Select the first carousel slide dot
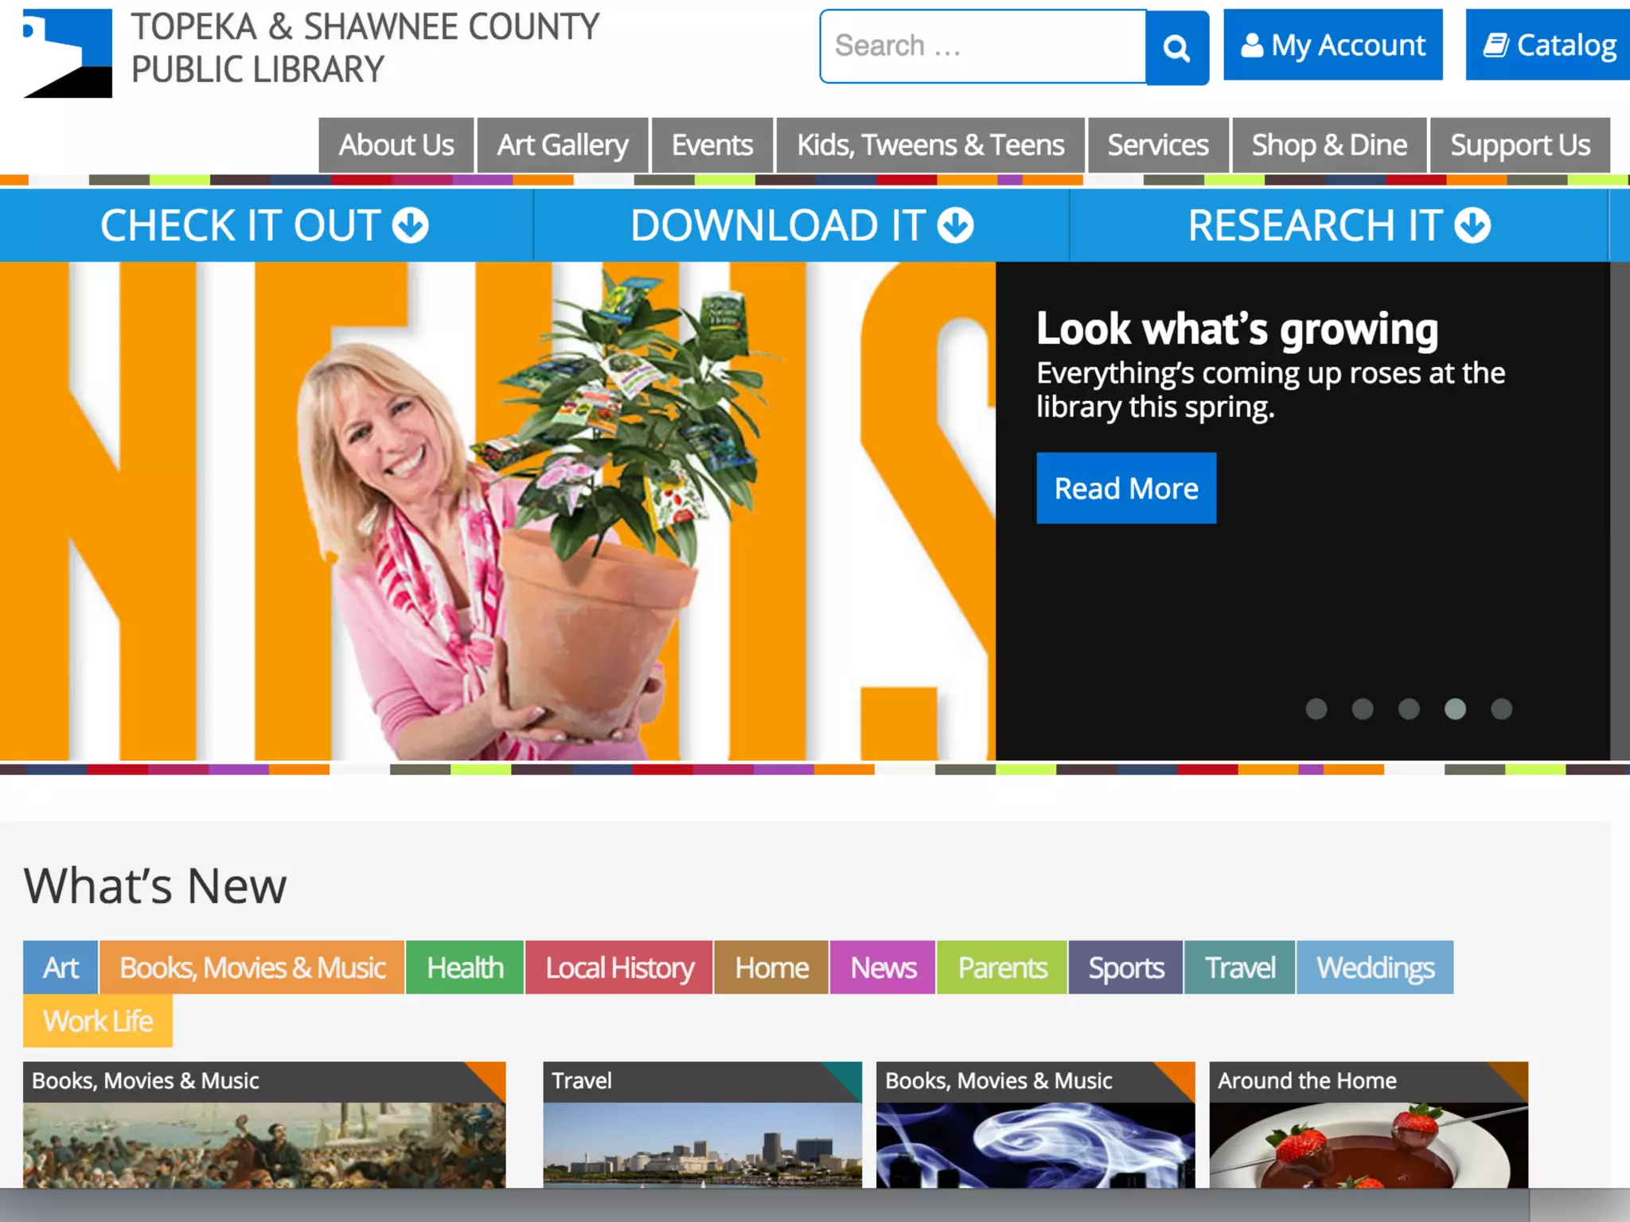Screen dimensions: 1630x1222 [x=1316, y=709]
